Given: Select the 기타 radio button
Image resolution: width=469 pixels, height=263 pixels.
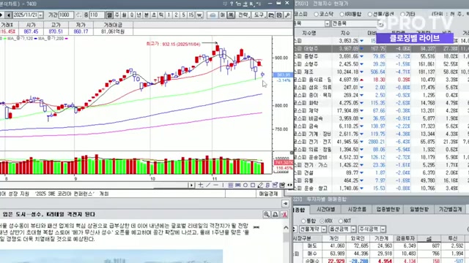Looking at the screenshot, I should (402, 15).
